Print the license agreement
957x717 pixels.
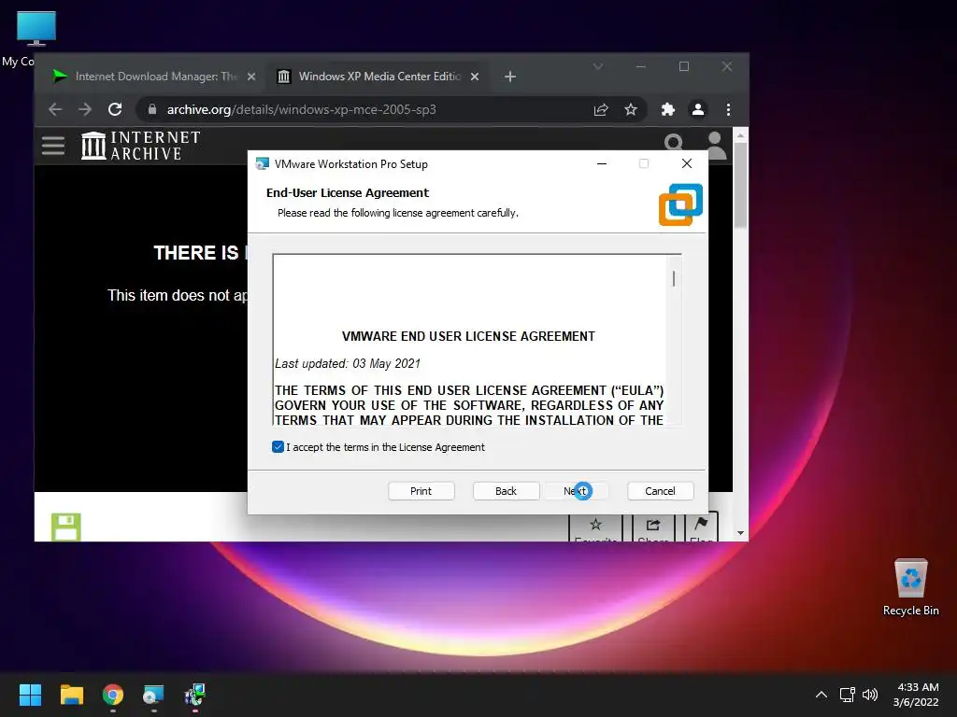(x=421, y=491)
